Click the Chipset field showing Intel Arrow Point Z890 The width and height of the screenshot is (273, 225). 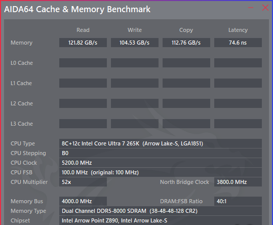click(161, 220)
